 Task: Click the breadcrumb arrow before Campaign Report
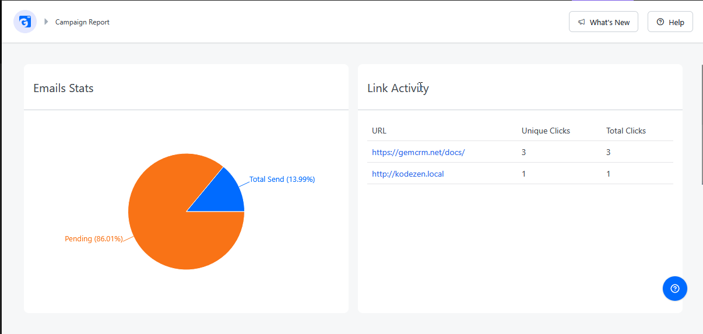pyautogui.click(x=46, y=22)
